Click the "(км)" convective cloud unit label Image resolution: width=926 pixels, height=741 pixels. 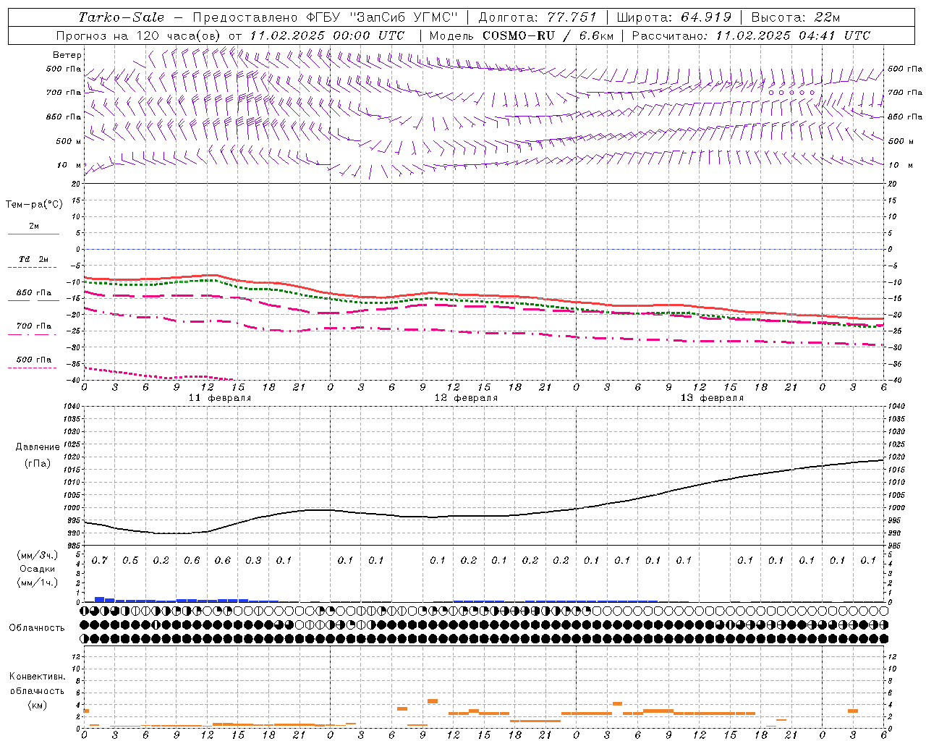(x=38, y=705)
